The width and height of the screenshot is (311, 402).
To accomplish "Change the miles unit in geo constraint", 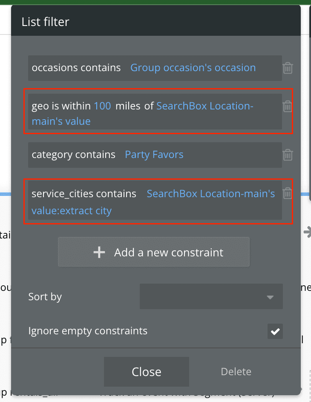I will [128, 106].
